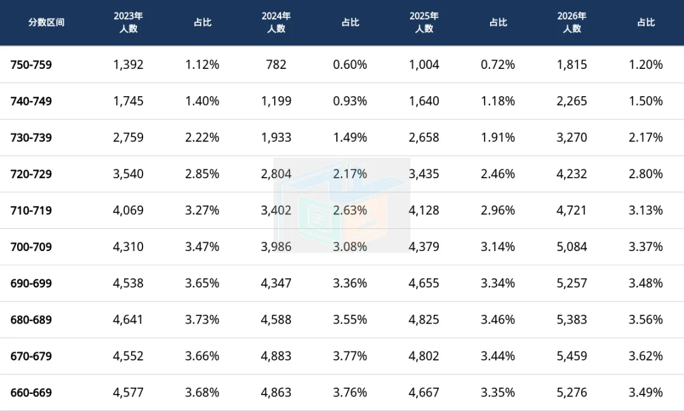Click the 680-689 score range label
Screen dimensions: 684x411
(31, 319)
